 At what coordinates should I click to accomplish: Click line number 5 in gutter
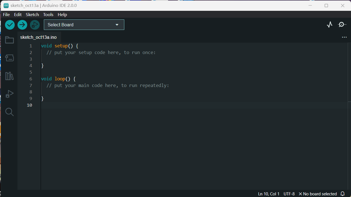(31, 72)
